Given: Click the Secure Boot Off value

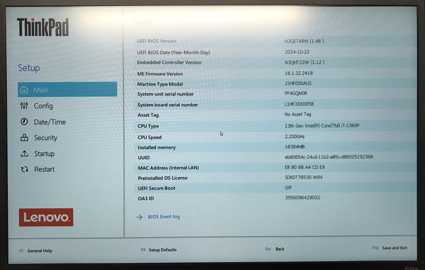Looking at the screenshot, I should coord(288,188).
